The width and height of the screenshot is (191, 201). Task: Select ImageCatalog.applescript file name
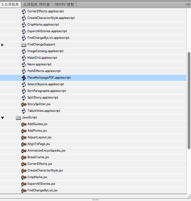pos(45,51)
